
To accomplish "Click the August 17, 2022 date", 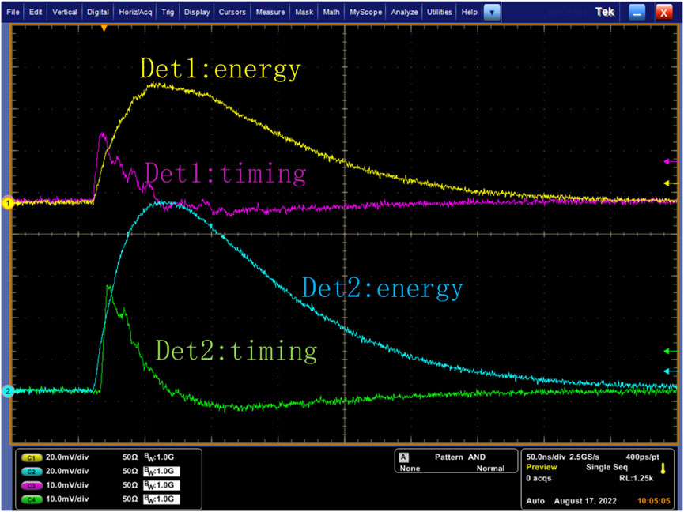I will tap(585, 501).
